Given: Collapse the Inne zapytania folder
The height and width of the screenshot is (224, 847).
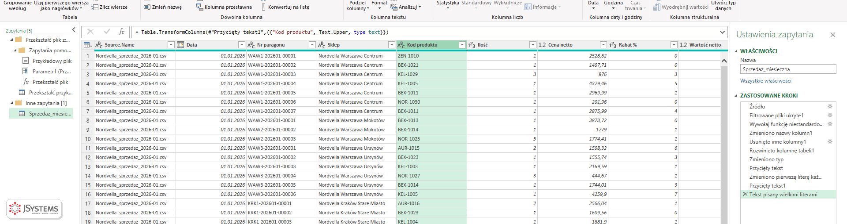Looking at the screenshot, I should click(12, 103).
